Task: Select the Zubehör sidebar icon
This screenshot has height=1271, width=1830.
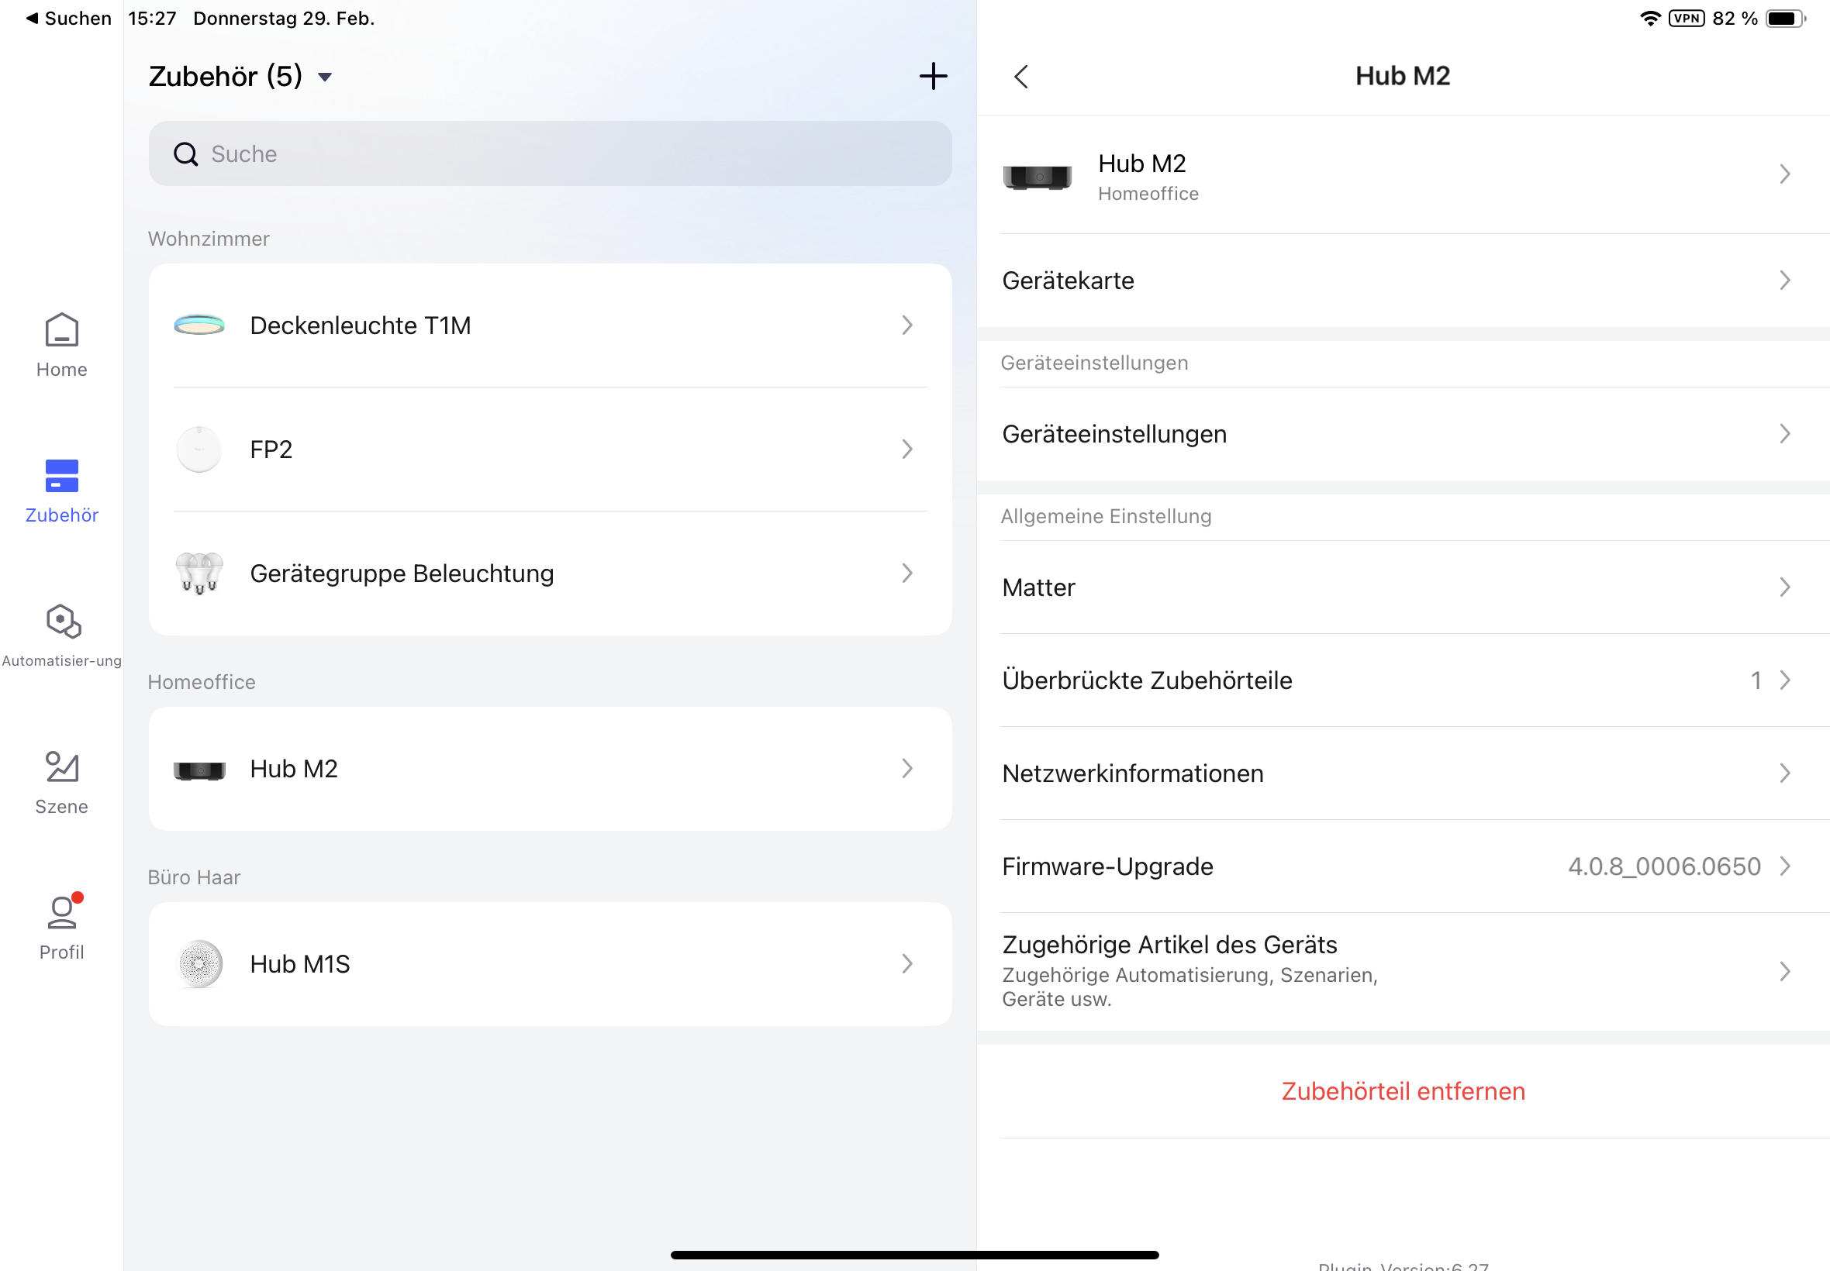Action: click(x=61, y=491)
